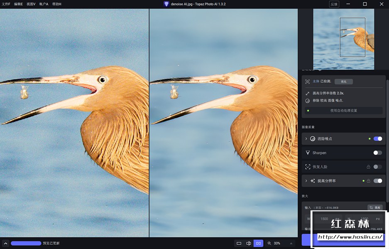Select side-by-side comparison view
The width and height of the screenshot is (389, 249).
[x=259, y=243]
